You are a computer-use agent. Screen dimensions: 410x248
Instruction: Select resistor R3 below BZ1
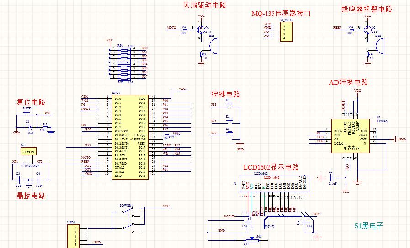click(201, 54)
